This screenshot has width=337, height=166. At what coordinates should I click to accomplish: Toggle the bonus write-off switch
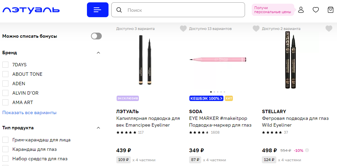click(96, 36)
